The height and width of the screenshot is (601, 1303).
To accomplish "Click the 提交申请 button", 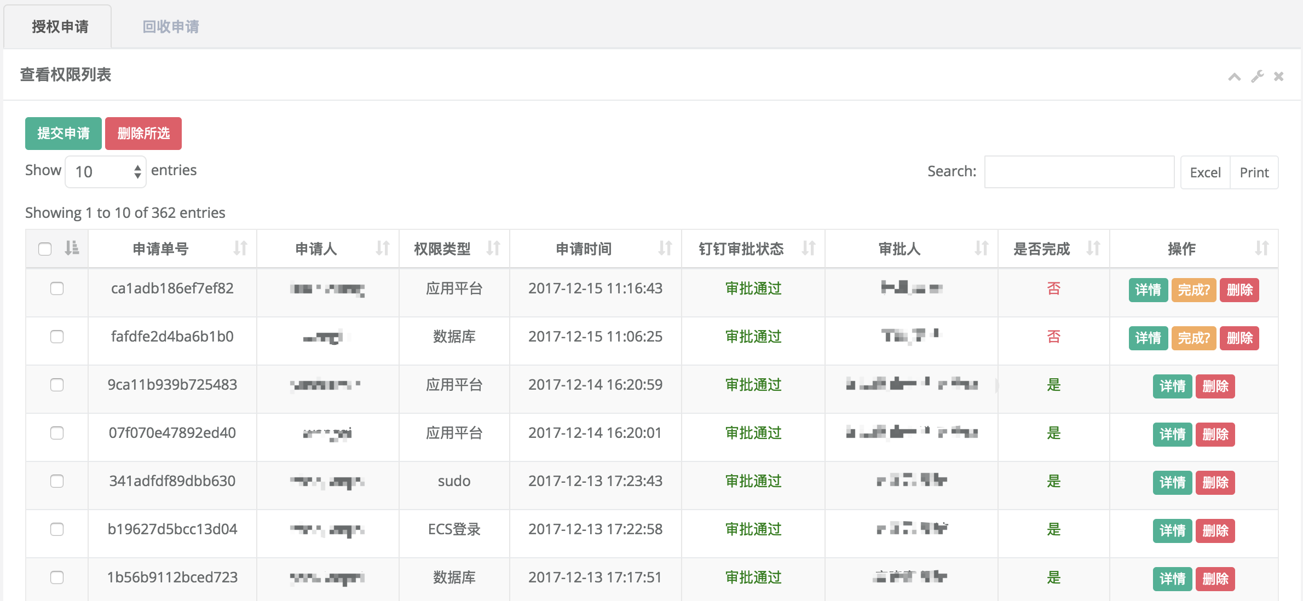I will click(x=64, y=134).
